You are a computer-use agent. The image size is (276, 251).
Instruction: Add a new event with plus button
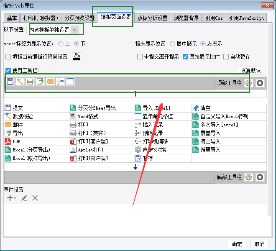click(11, 198)
